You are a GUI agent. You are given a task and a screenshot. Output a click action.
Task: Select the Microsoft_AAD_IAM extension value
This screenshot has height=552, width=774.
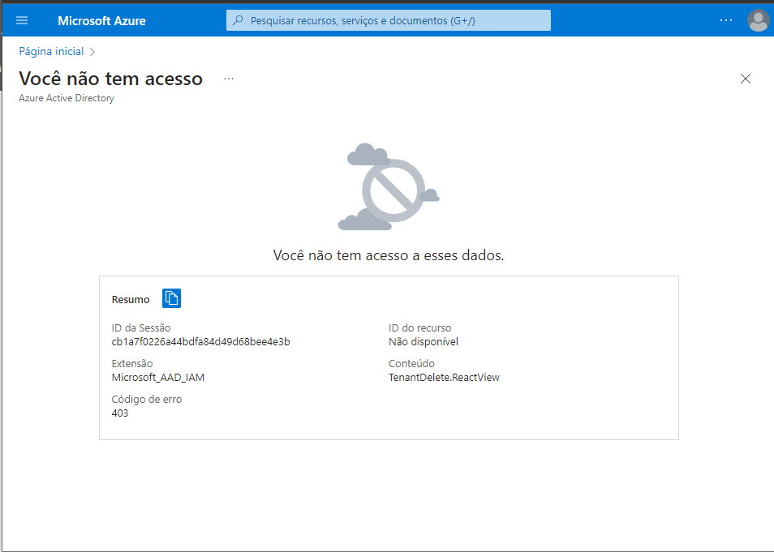coord(158,378)
